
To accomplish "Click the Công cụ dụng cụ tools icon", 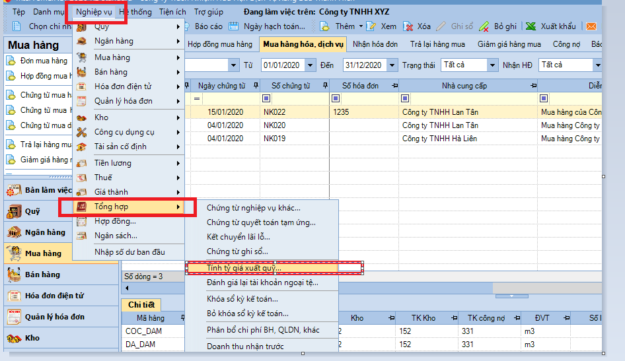I will (82, 132).
